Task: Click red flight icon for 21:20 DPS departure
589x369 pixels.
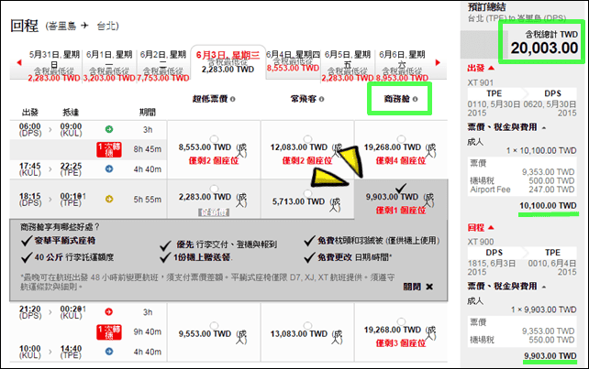Action: pos(109,311)
